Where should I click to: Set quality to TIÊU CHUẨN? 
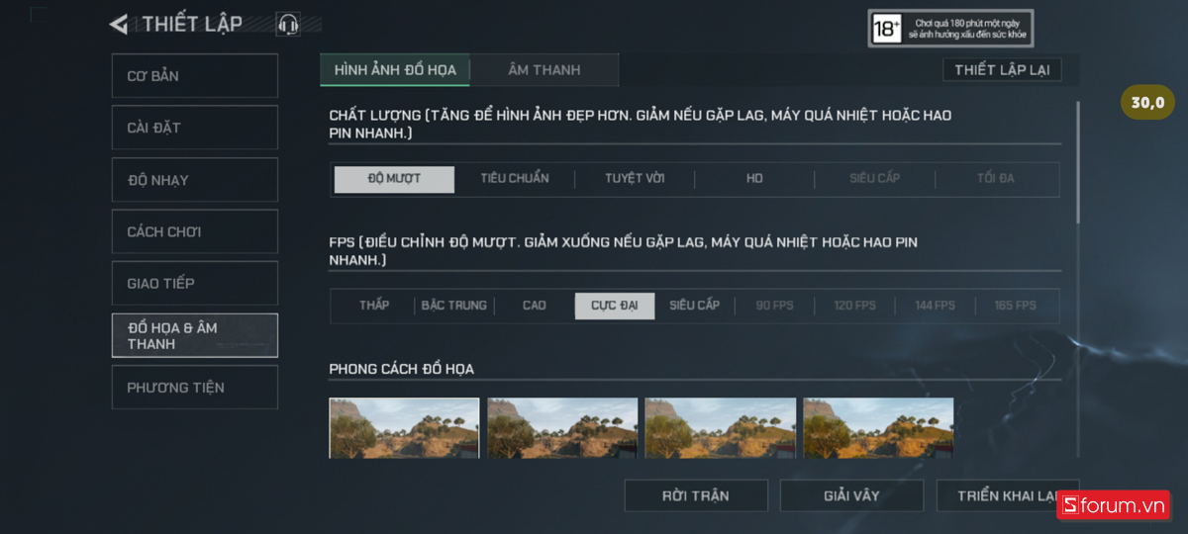[x=515, y=179]
